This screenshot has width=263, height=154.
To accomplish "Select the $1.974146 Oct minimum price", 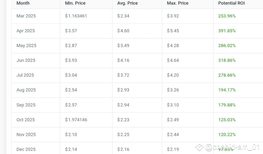I will [x=76, y=120].
